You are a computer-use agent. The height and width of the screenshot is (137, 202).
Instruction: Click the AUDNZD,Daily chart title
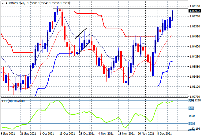(x=16, y=3)
